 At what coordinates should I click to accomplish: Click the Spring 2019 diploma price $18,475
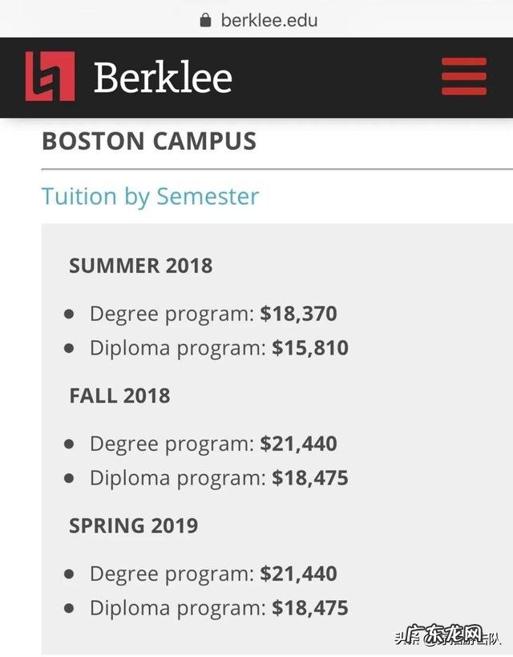[310, 608]
